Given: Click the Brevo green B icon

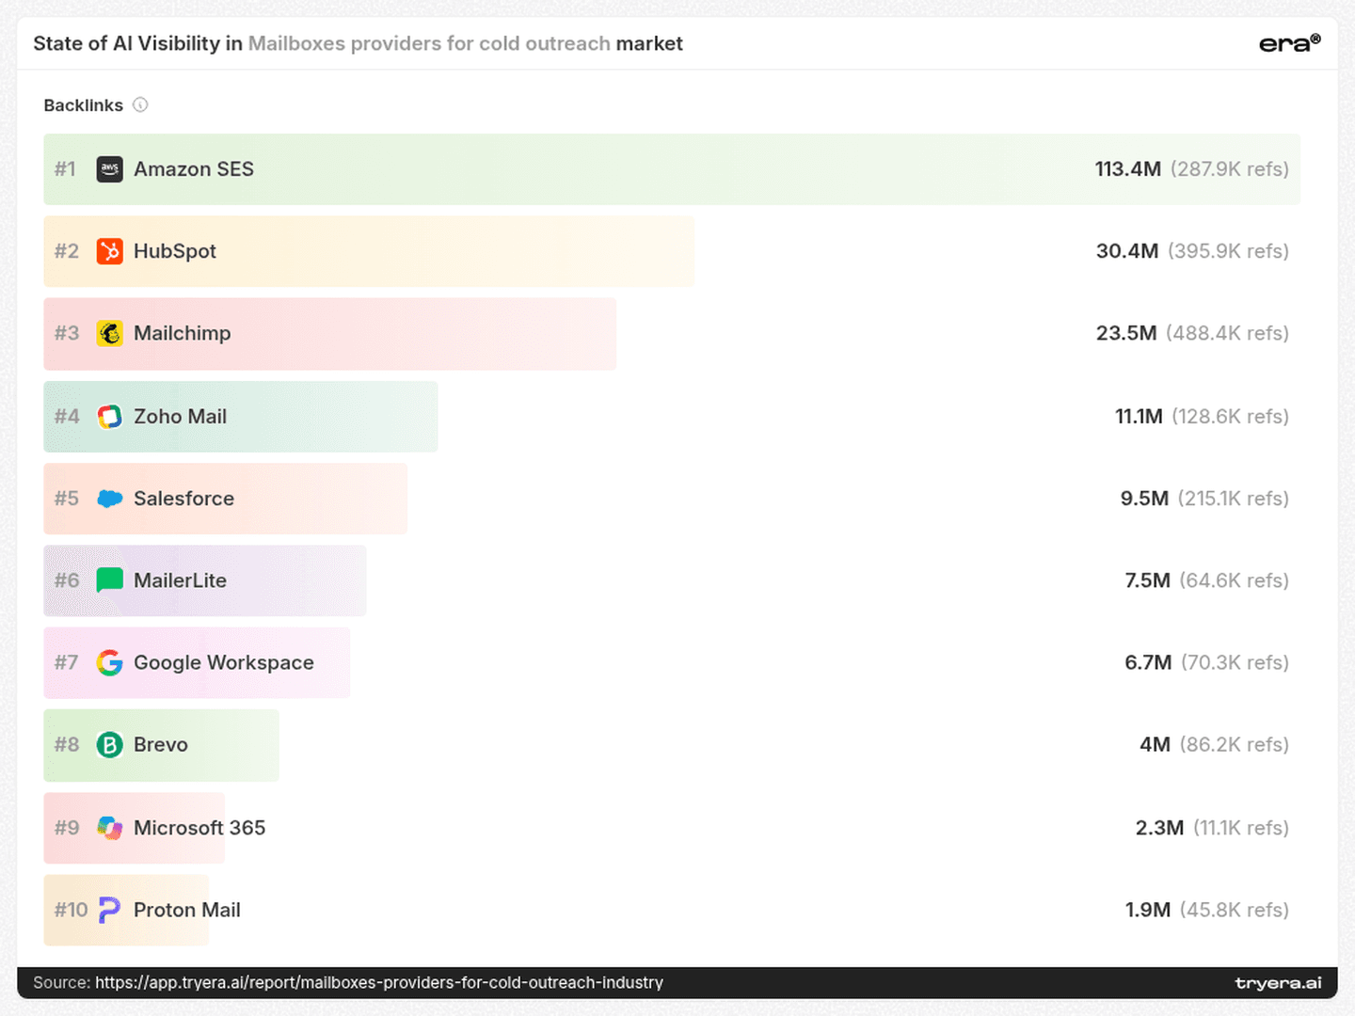Looking at the screenshot, I should [x=110, y=745].
